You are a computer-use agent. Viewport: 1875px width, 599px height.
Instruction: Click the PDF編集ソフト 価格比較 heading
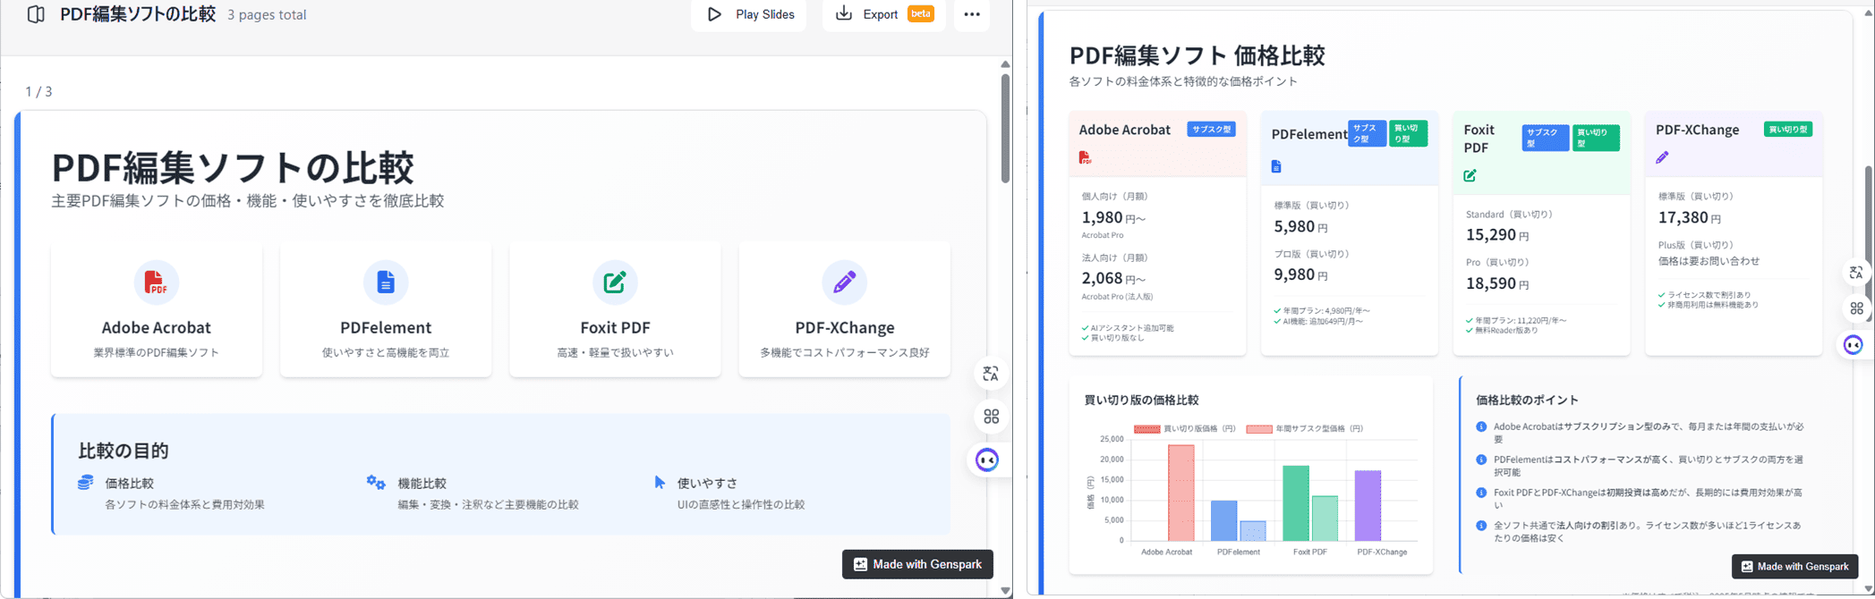coord(1197,55)
